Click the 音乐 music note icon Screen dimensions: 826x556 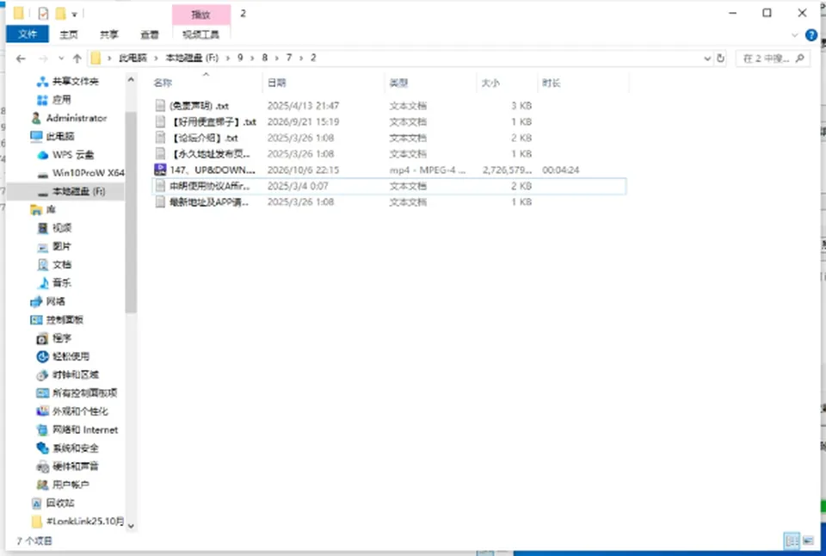(x=43, y=283)
